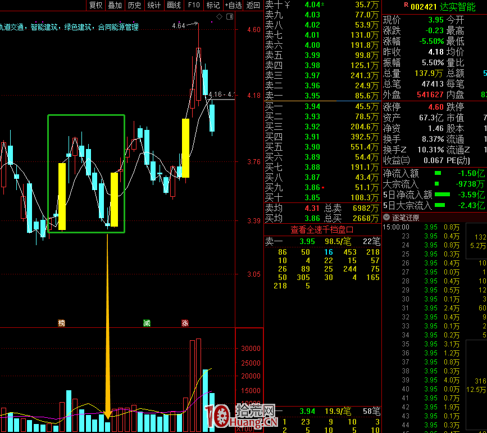This screenshot has height=433, width=487.
Task: Click the 大宗流入 value -9738万
Action: click(470, 184)
